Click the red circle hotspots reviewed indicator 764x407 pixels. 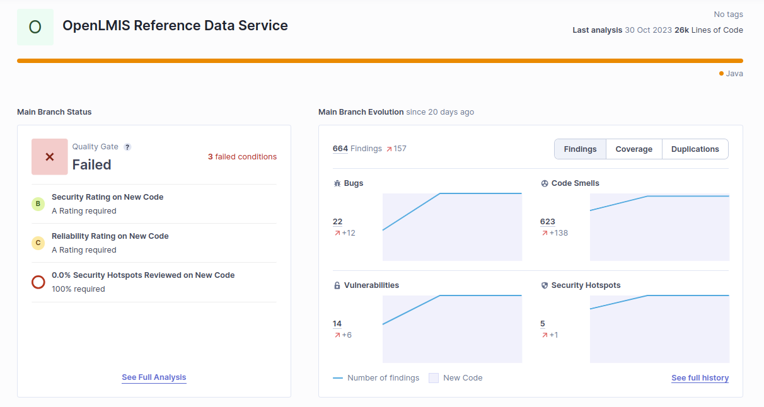pyautogui.click(x=38, y=282)
